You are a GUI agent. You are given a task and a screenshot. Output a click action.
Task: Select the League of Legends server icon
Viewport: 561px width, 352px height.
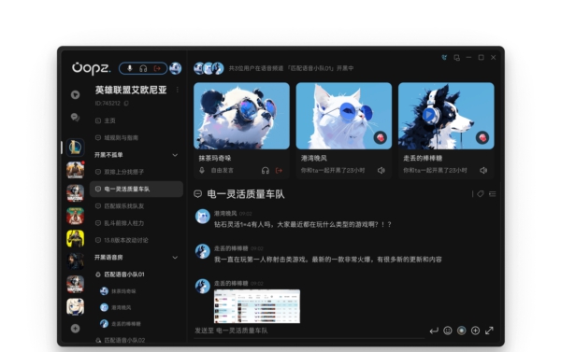pos(75,148)
